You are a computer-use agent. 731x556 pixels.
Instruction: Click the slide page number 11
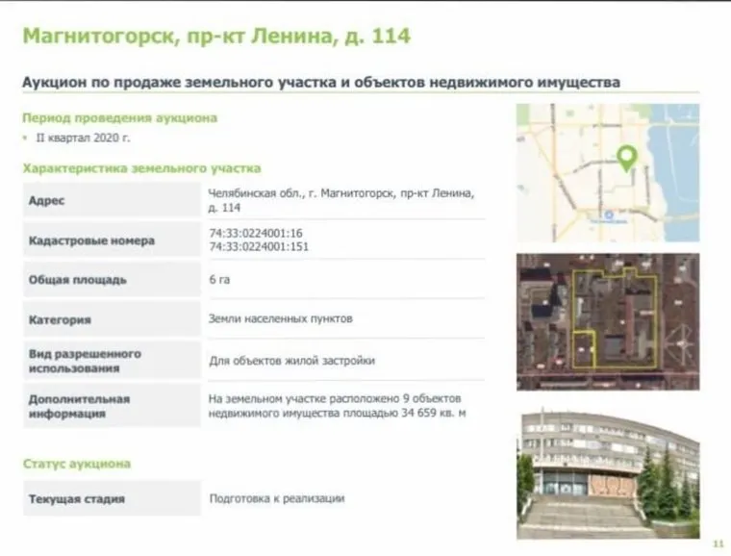(x=717, y=543)
